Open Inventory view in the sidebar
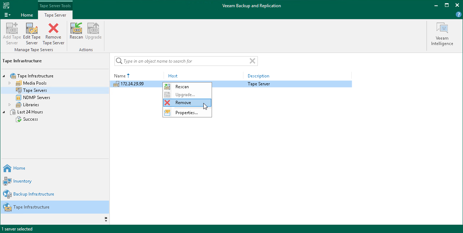463x233 pixels. [22, 181]
